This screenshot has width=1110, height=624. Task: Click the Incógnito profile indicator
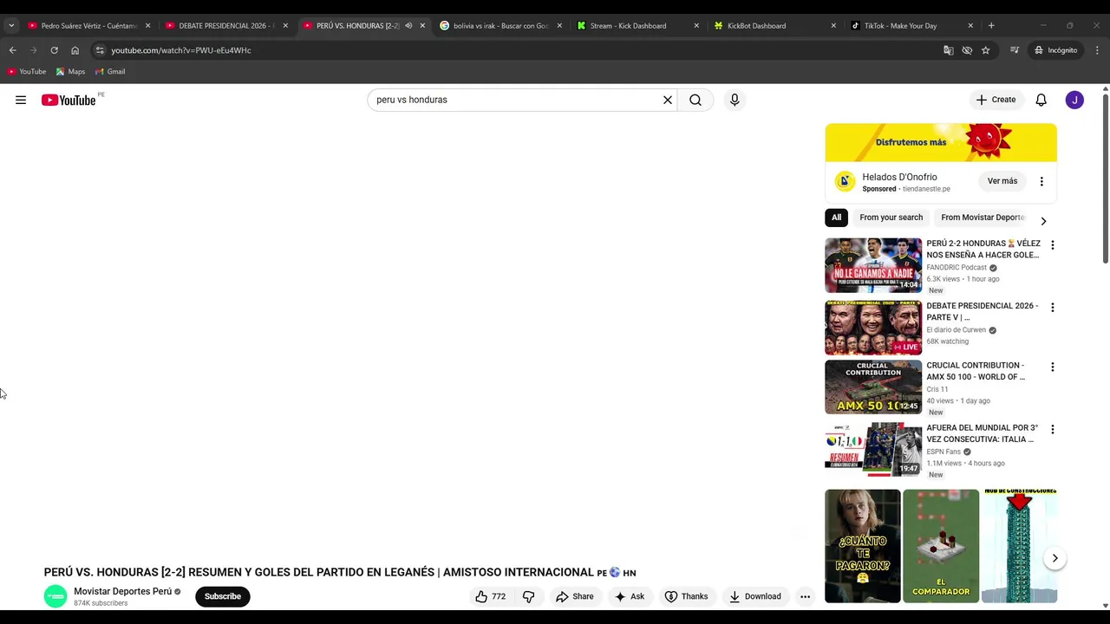[x=1055, y=50]
